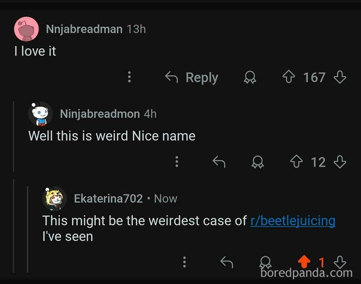Open Ninjabreadmon's profile via username
This screenshot has height=284, width=361.
[x=101, y=114]
